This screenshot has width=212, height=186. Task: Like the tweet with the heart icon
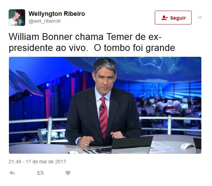click(68, 173)
